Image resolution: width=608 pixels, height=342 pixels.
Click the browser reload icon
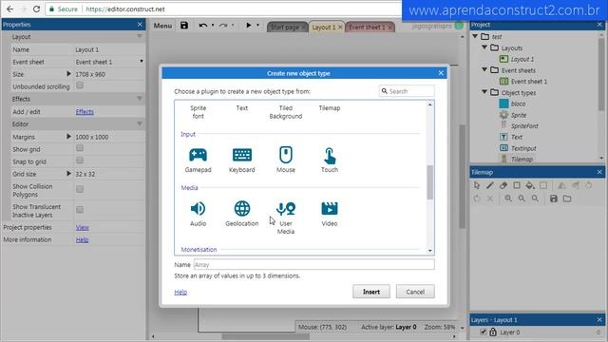point(36,9)
